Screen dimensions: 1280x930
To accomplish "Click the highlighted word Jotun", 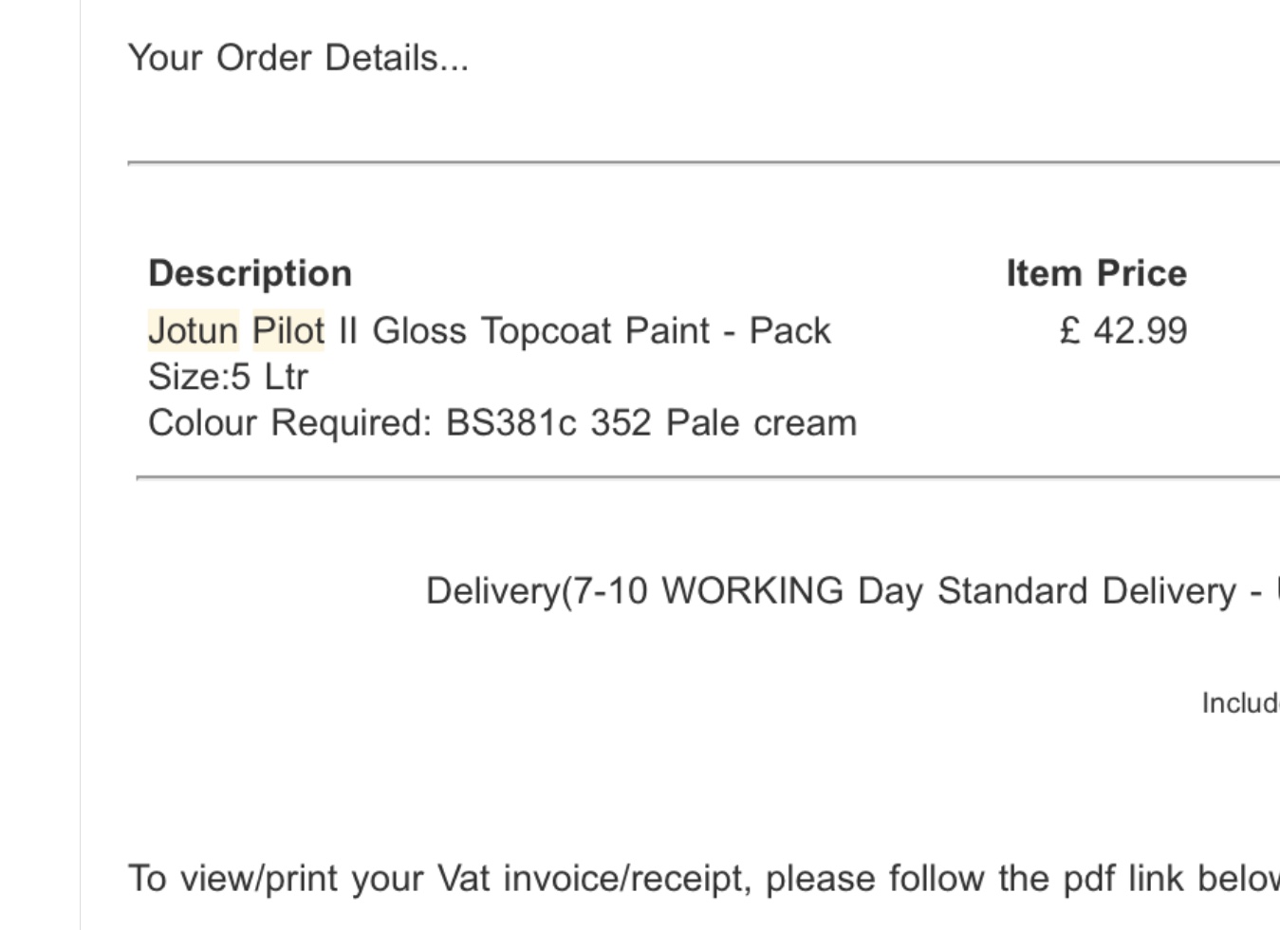I will click(x=193, y=331).
